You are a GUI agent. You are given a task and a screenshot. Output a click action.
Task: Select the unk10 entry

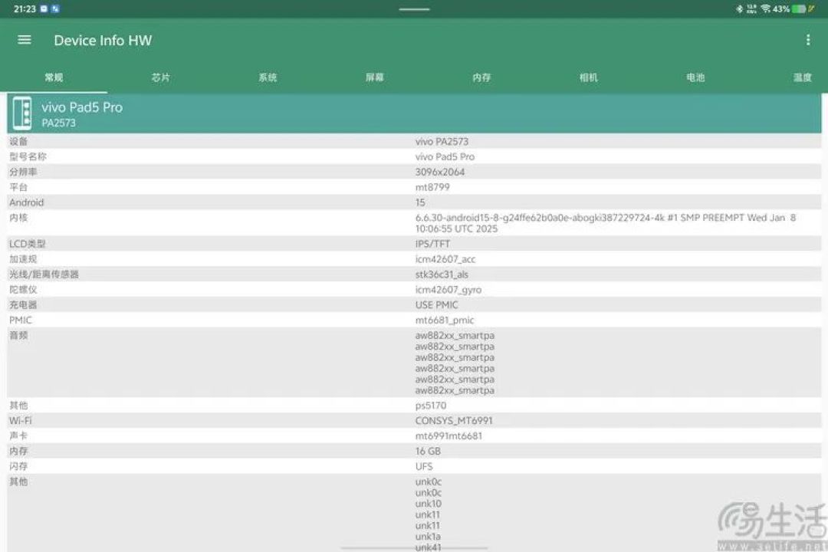[429, 504]
